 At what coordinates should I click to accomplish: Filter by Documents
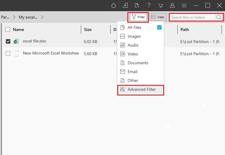coord(141,63)
